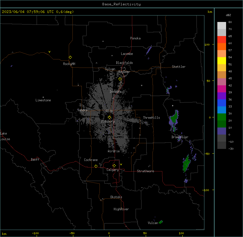Select the purple 39-36 dBZ legend color
243x237 pixels.
click(x=222, y=96)
